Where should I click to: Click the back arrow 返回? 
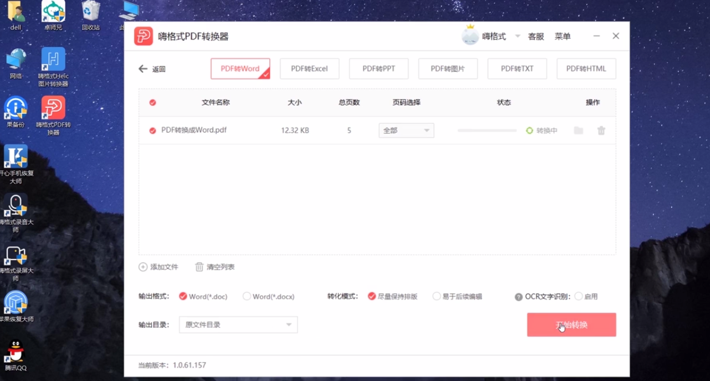[143, 69]
